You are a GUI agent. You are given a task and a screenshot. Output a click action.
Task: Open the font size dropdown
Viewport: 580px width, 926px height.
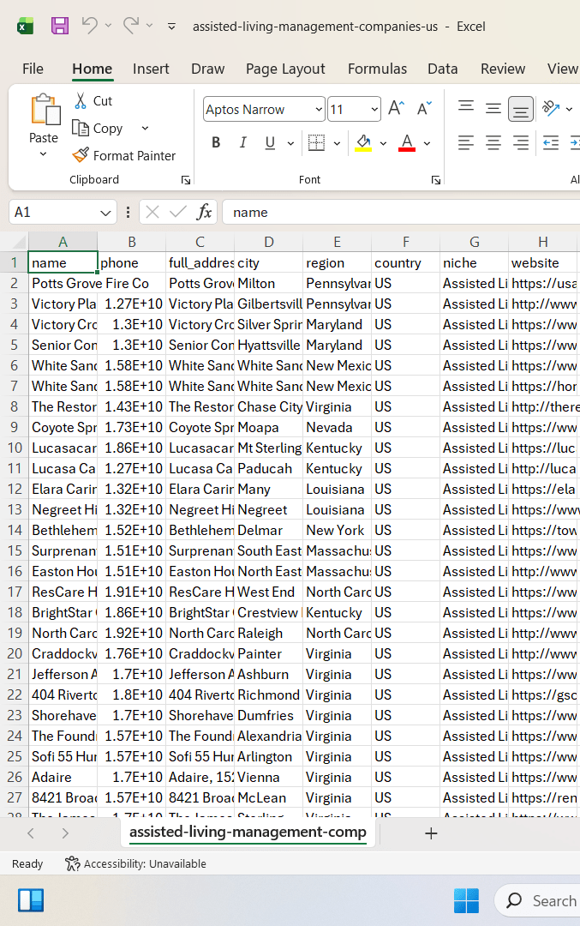click(374, 109)
